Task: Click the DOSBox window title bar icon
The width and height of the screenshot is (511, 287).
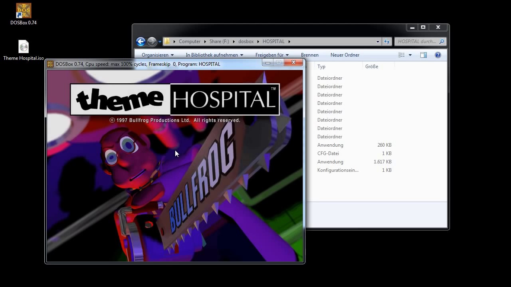Action: coord(50,64)
